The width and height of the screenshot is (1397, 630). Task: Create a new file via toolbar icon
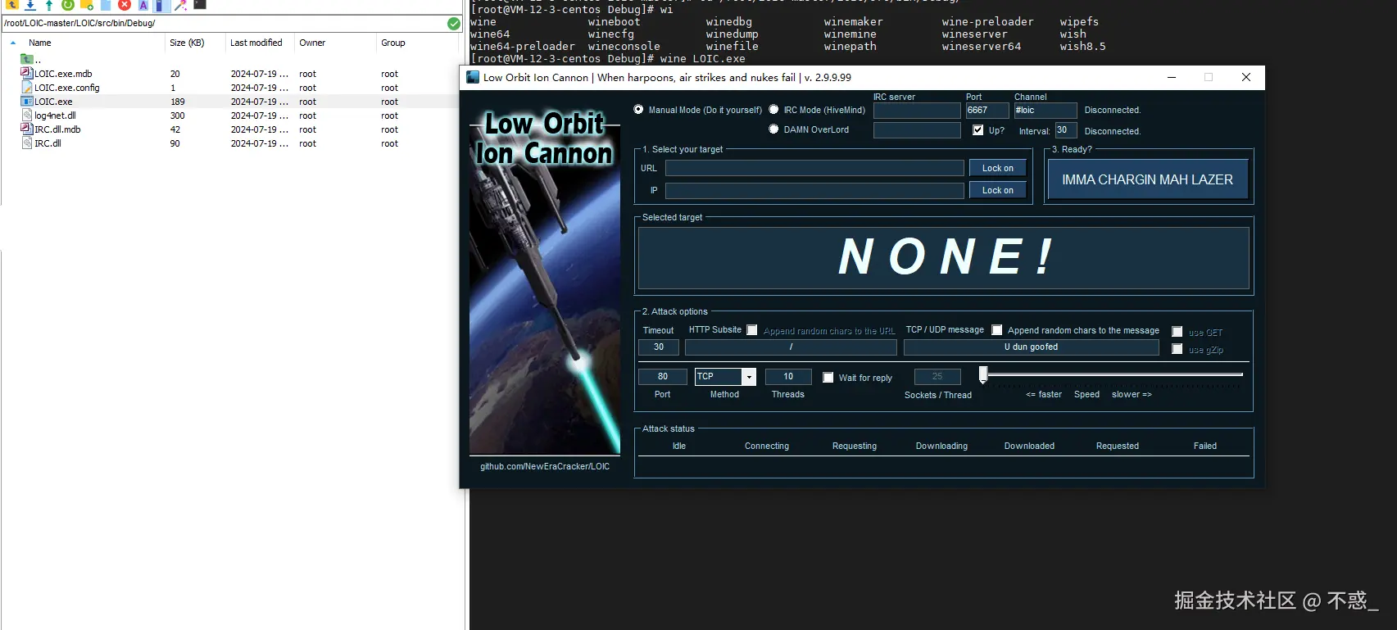(x=106, y=4)
